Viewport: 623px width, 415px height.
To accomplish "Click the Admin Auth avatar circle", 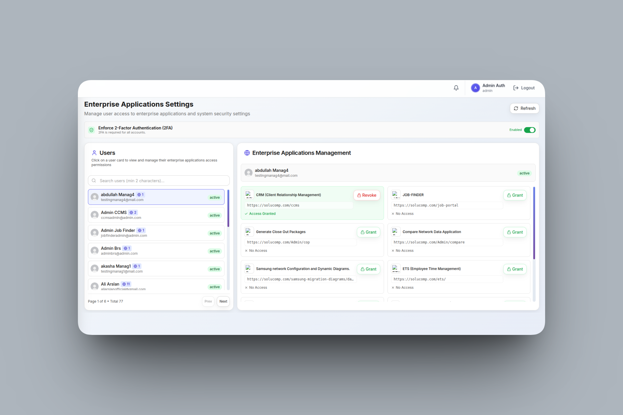I will pyautogui.click(x=475, y=88).
